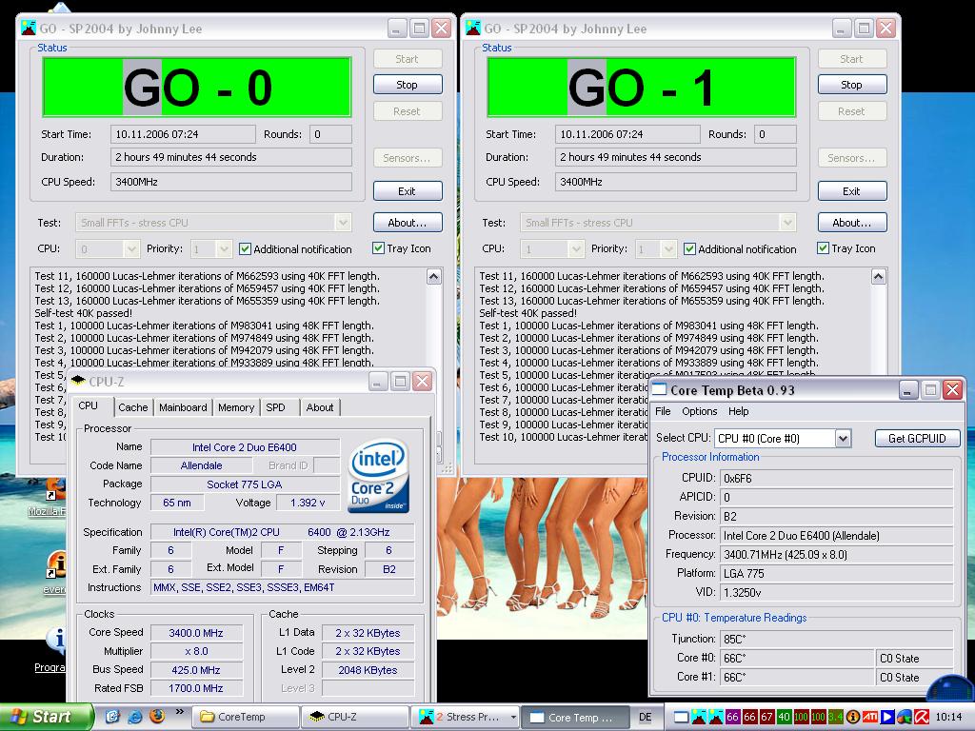Open the CPU dropdown in GO-1 window
Image resolution: width=975 pixels, height=731 pixels.
coord(575,248)
